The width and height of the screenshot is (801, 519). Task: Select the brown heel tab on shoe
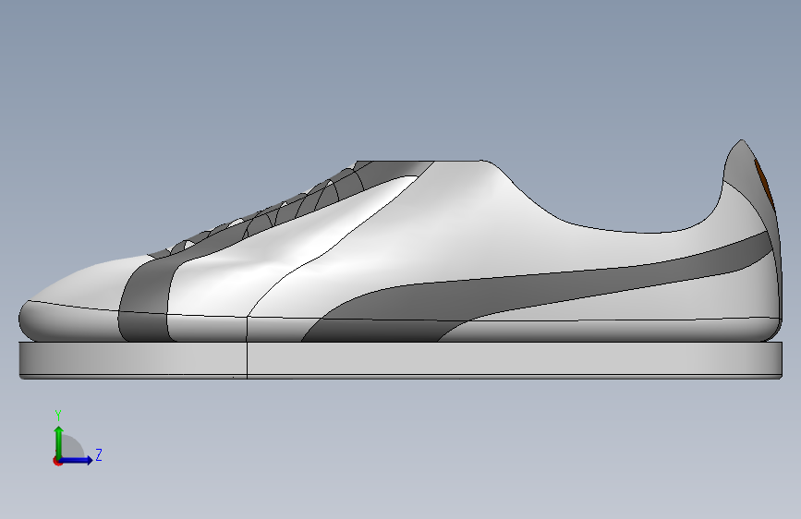click(765, 184)
